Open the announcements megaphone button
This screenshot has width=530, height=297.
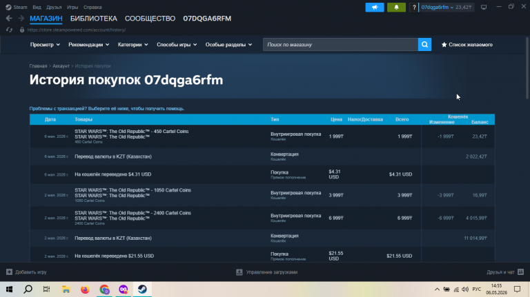(x=375, y=7)
